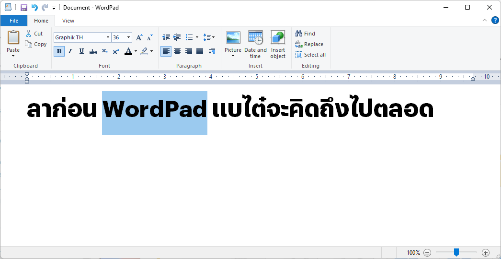Click the highlighted word WordPad
501x259 pixels.
pos(155,110)
